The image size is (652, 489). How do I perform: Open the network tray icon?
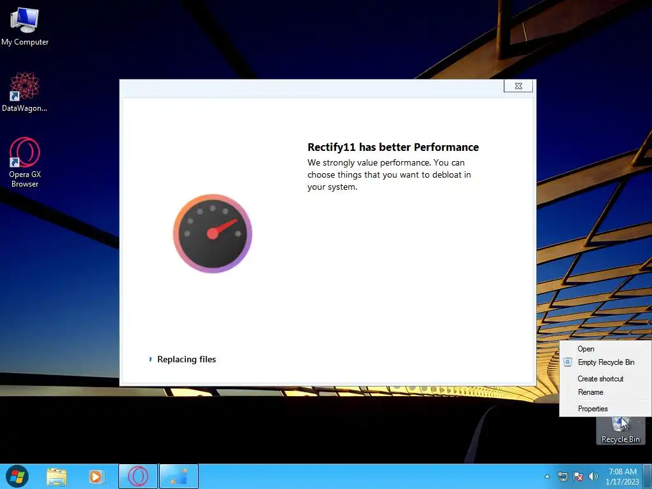563,476
